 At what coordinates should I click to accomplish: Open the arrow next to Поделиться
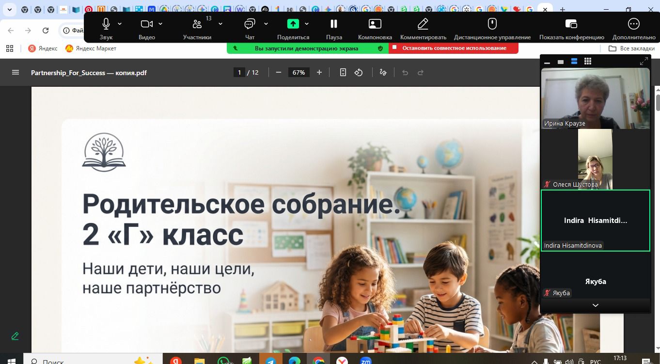(x=307, y=24)
